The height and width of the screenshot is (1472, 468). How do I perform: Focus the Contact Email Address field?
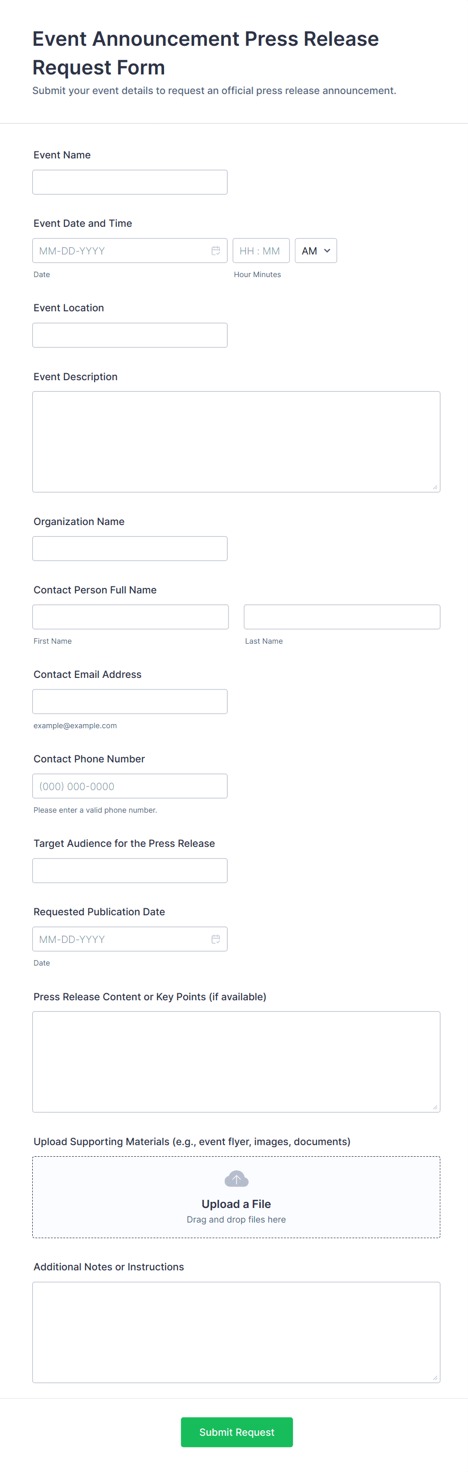point(130,702)
